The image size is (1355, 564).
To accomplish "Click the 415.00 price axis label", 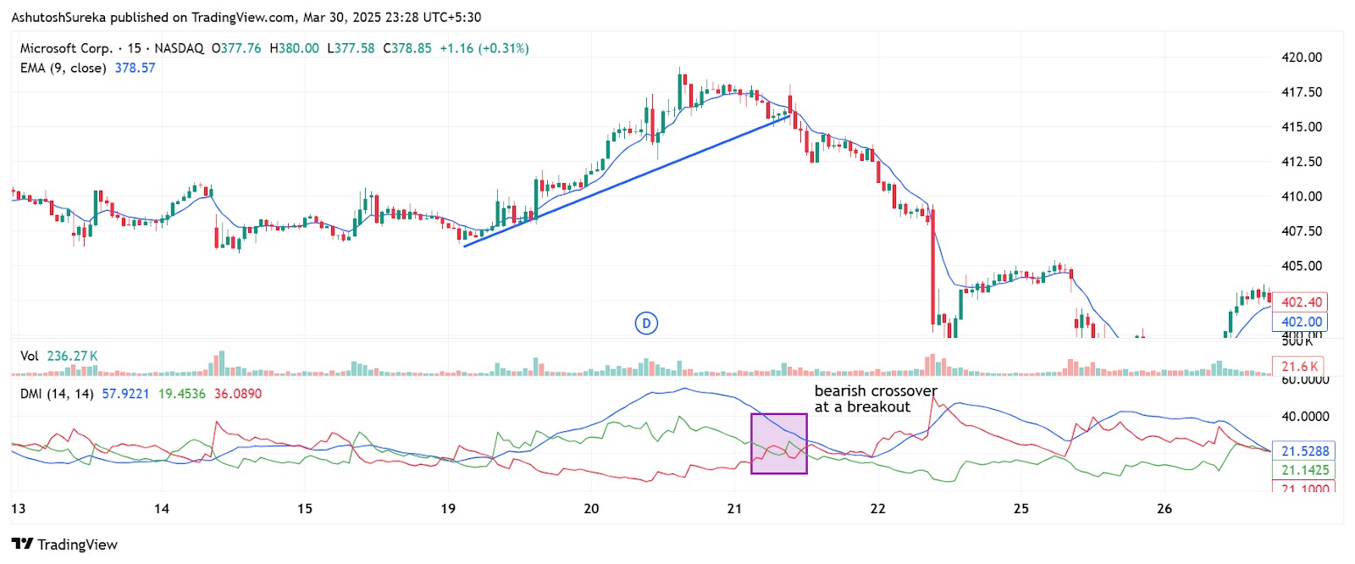I will (x=1302, y=127).
